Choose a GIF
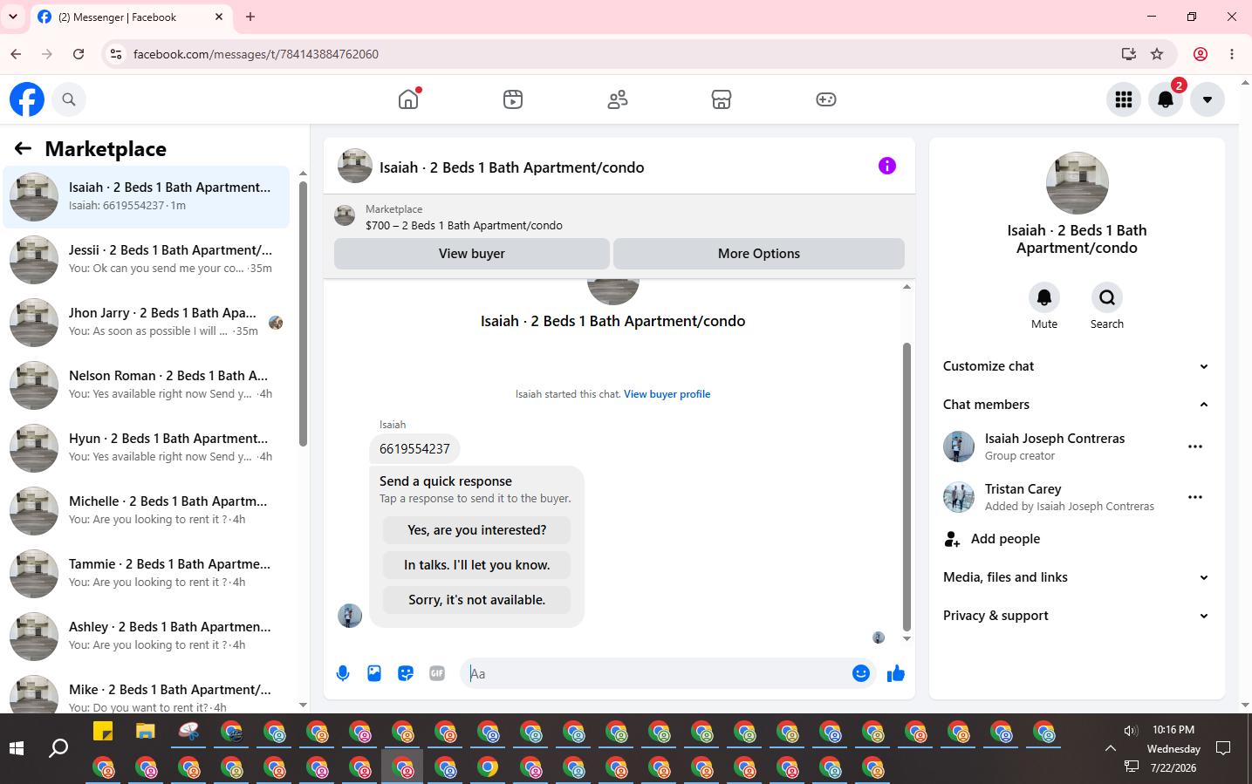 pyautogui.click(x=437, y=673)
